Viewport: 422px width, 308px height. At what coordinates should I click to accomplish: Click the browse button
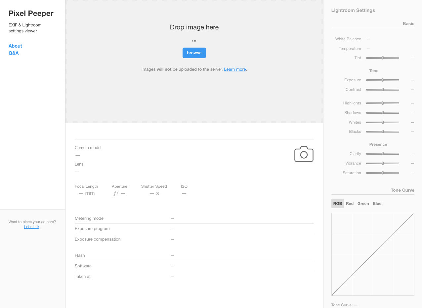point(194,53)
